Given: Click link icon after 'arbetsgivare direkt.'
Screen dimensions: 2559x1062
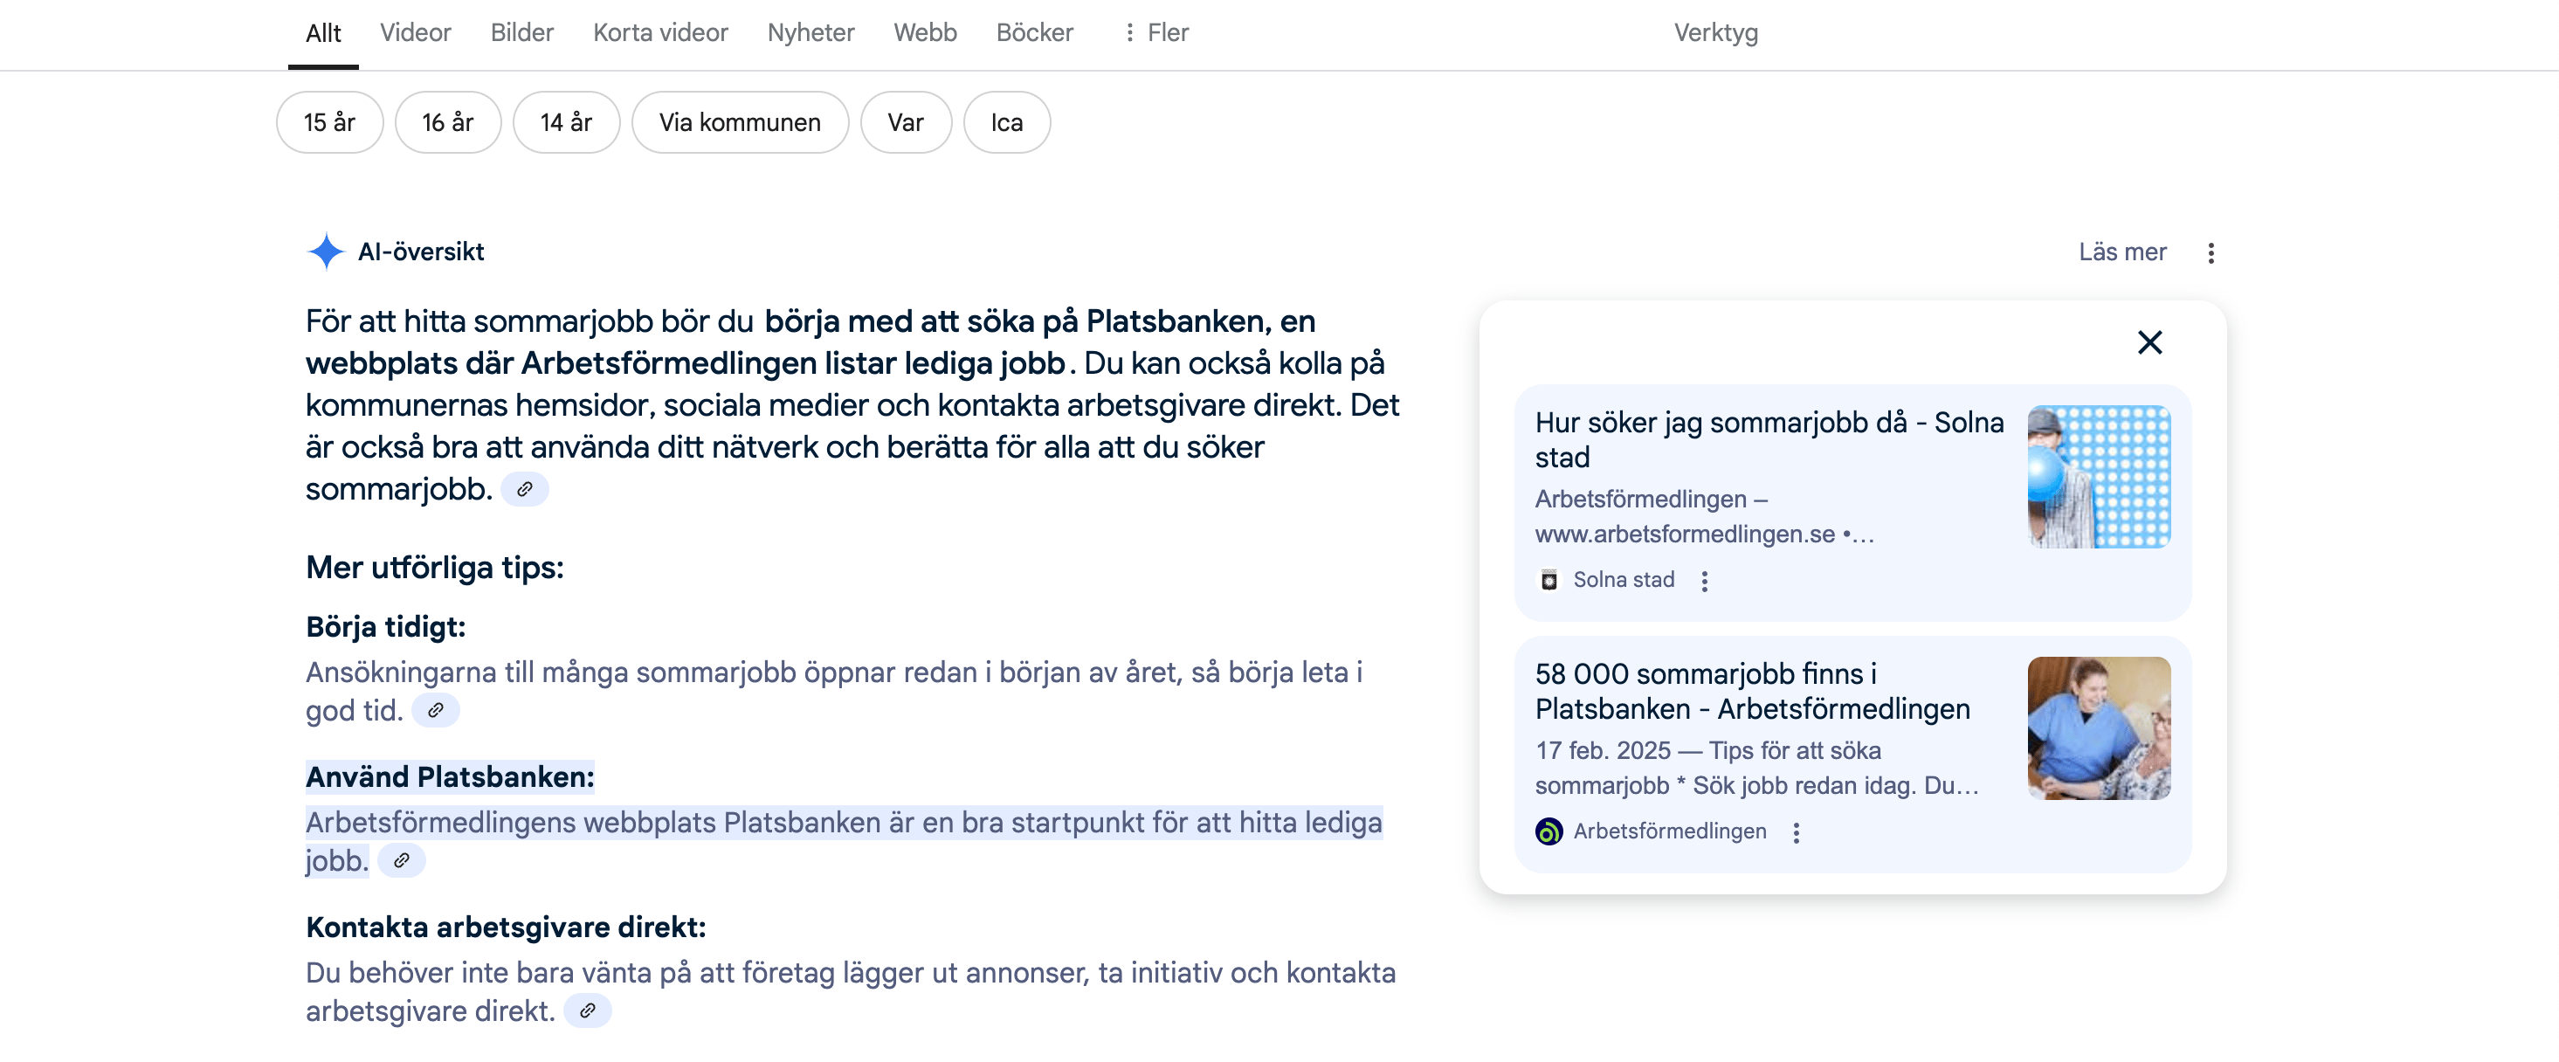Looking at the screenshot, I should pos(587,1010).
